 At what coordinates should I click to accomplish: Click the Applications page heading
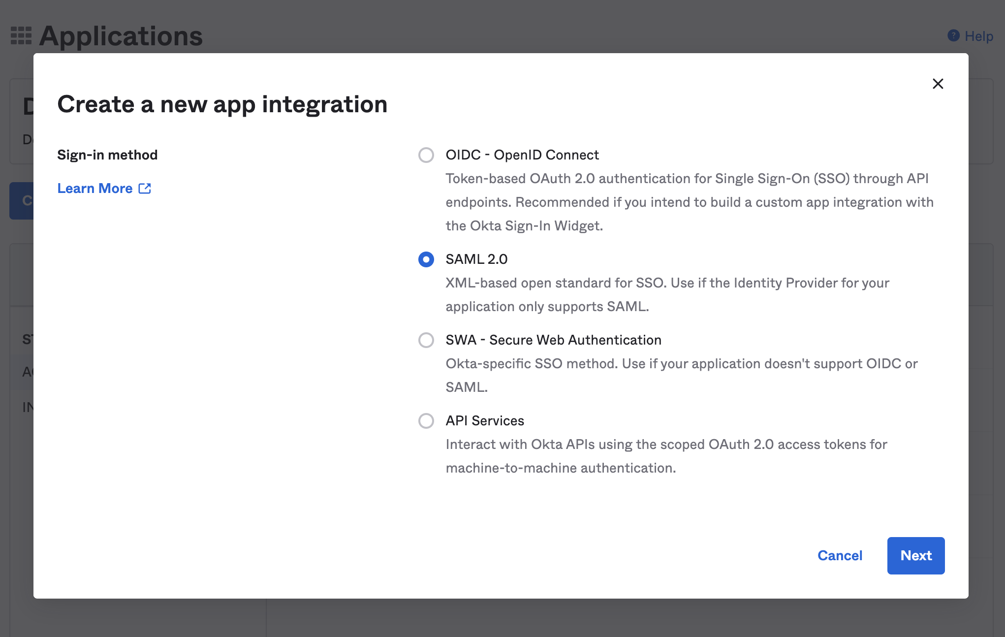tap(121, 36)
